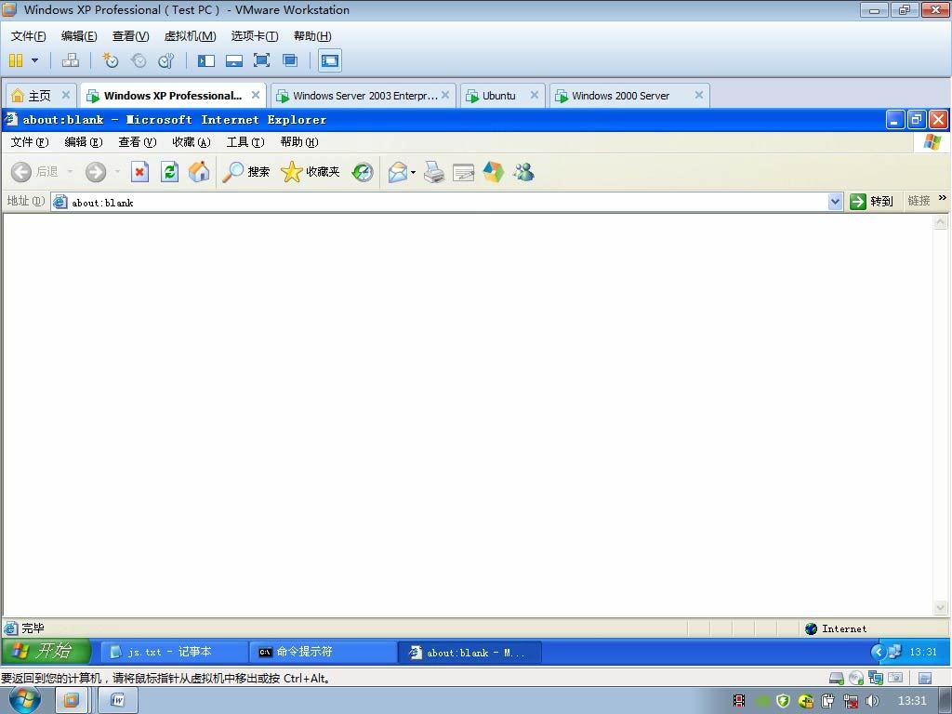Click the colorful hexagon toolbar icon
Viewport: 952px width, 714px height.
(x=493, y=172)
